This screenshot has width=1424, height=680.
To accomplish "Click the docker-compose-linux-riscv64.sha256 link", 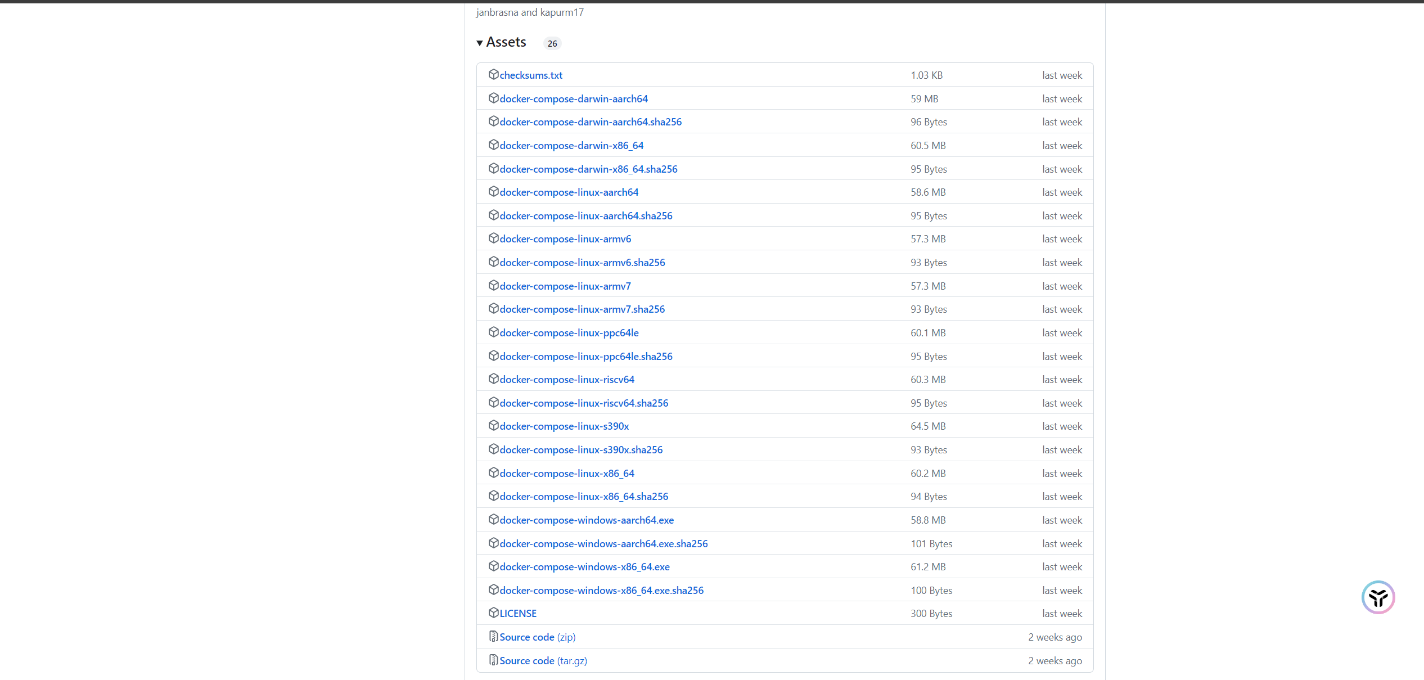I will pos(584,403).
